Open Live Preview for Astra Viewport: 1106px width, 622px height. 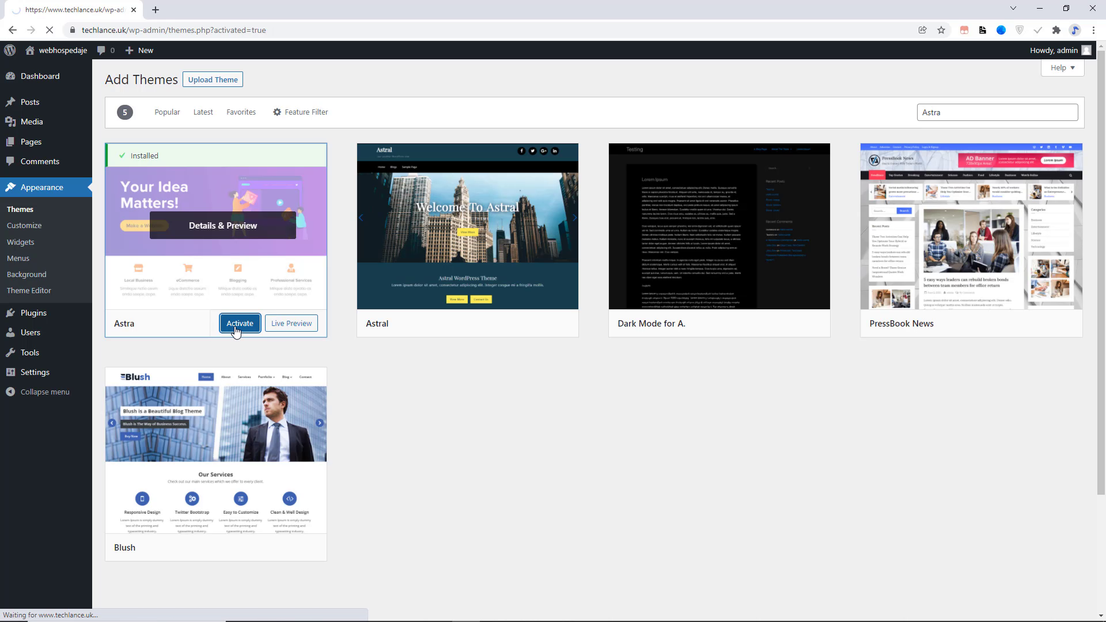pos(291,323)
